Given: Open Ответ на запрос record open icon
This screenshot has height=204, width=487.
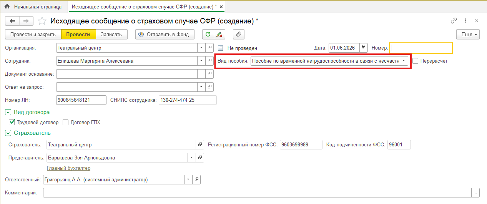Looking at the screenshot, I should point(209,87).
